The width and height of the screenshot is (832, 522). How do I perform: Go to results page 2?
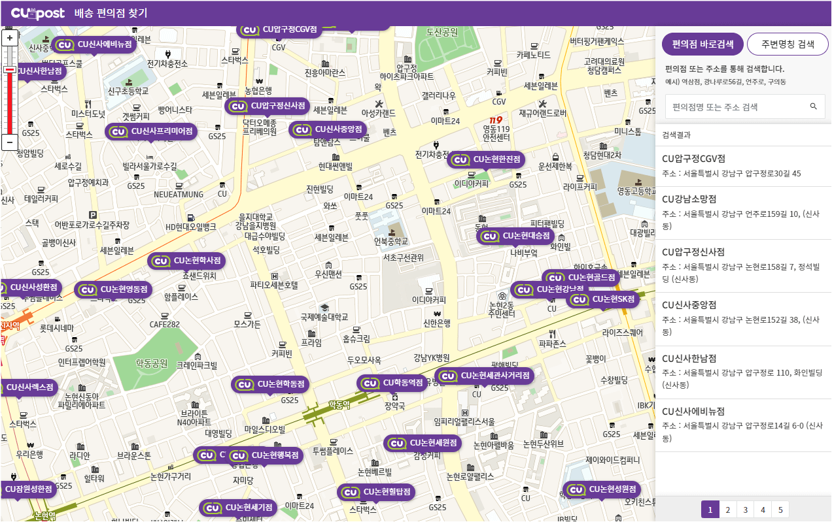tap(727, 510)
